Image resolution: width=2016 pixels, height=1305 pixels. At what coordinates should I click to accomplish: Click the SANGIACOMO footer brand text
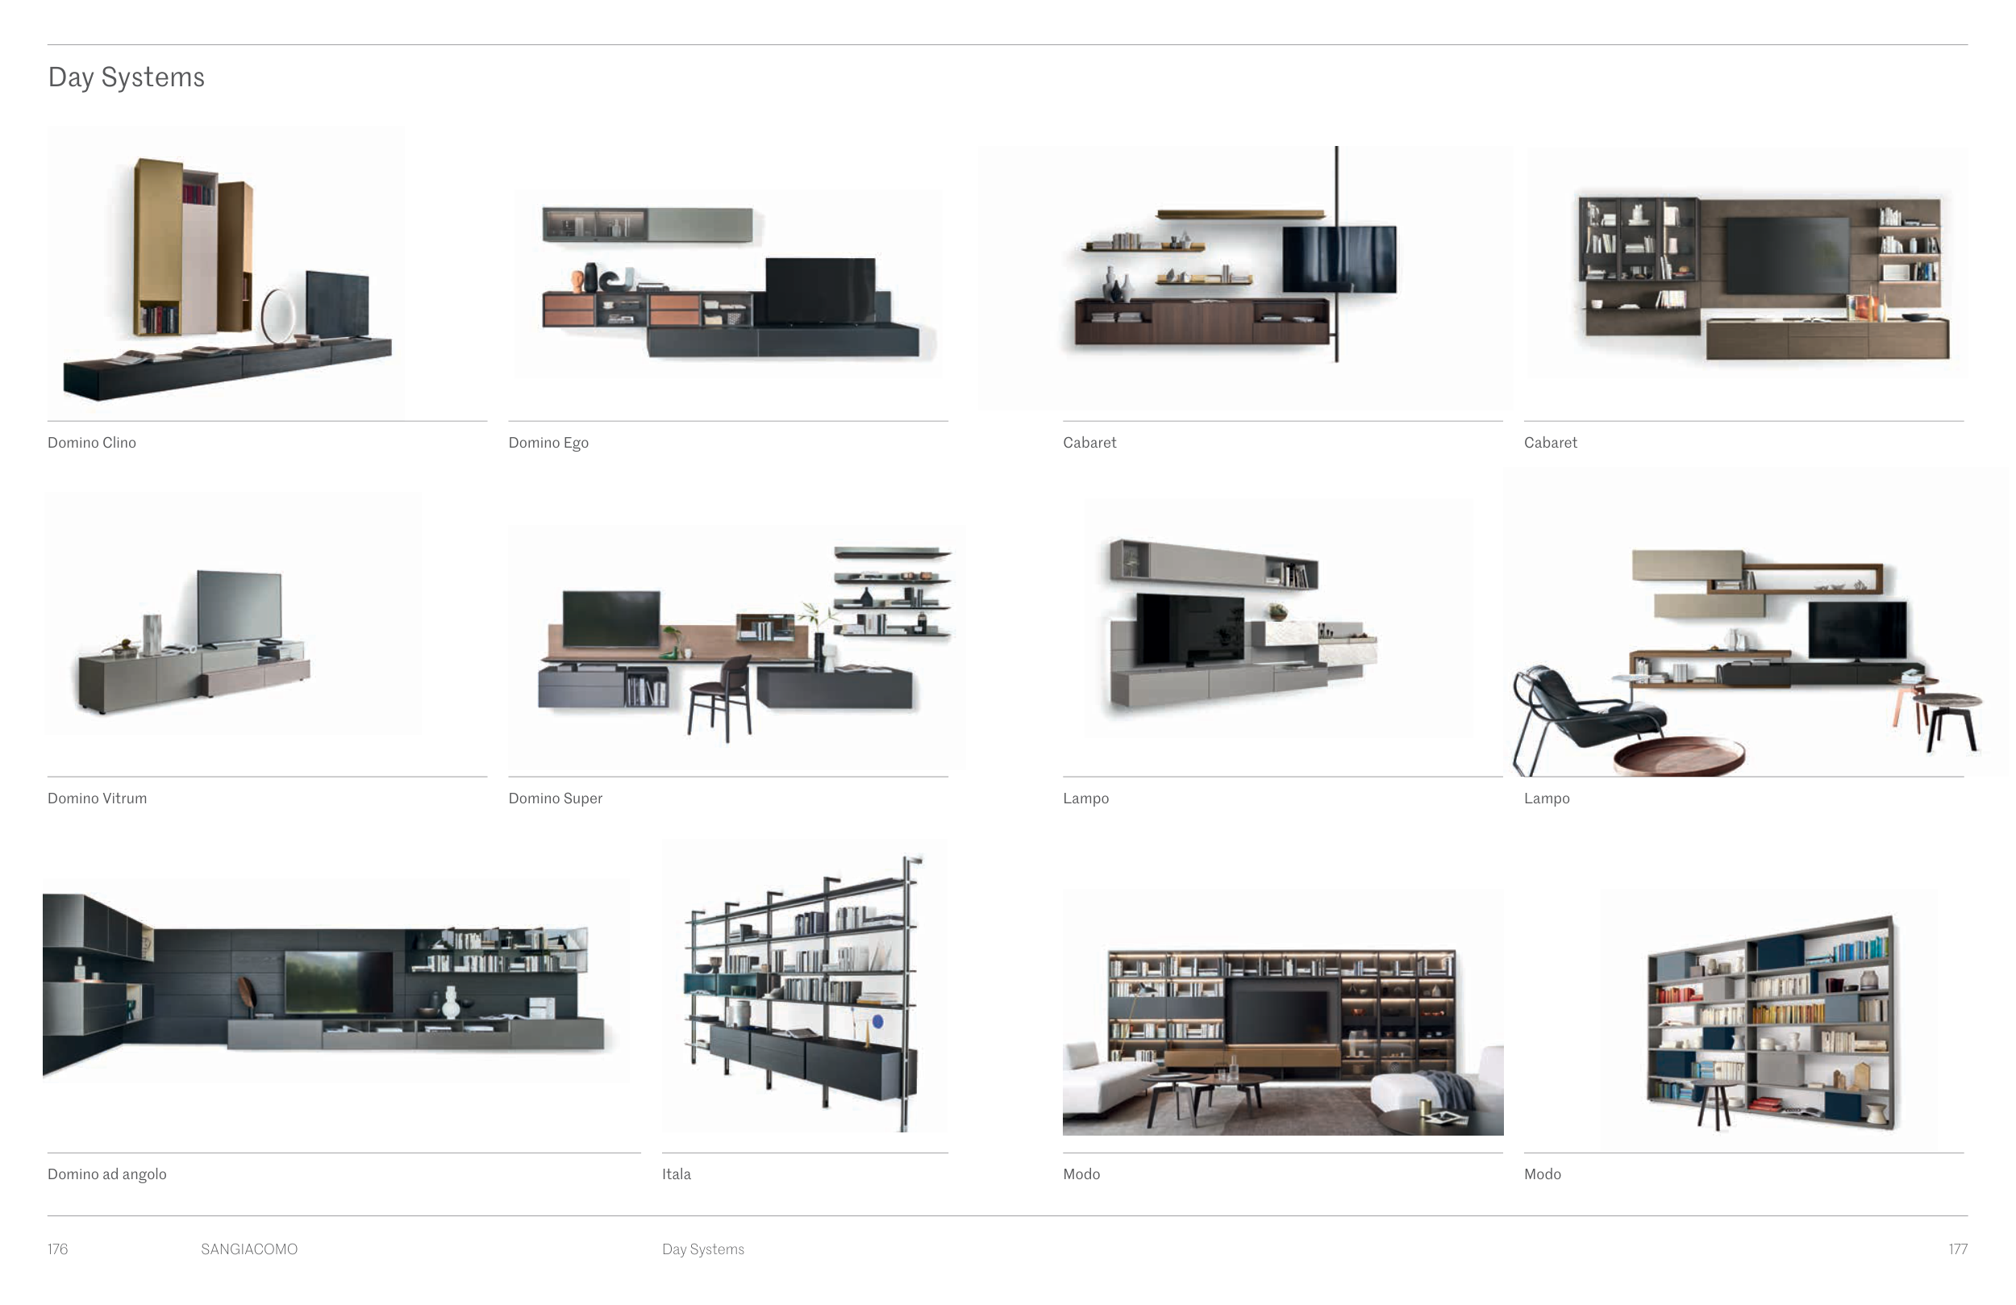pos(249,1249)
